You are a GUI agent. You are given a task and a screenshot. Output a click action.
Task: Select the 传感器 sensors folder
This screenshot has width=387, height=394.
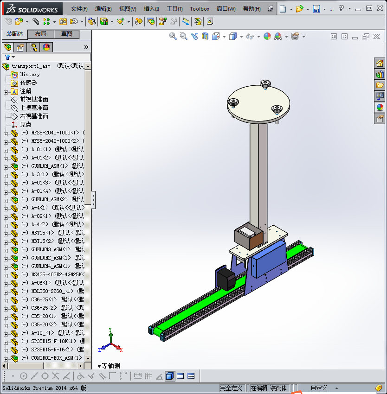[x=28, y=83]
